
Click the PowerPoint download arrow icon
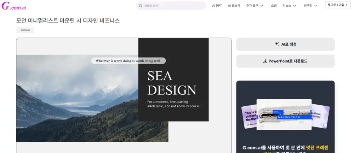(265, 61)
